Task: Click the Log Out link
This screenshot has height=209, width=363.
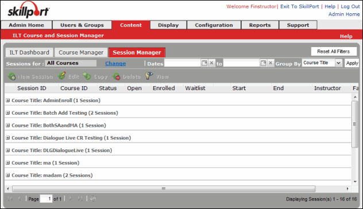Action: coord(350,6)
